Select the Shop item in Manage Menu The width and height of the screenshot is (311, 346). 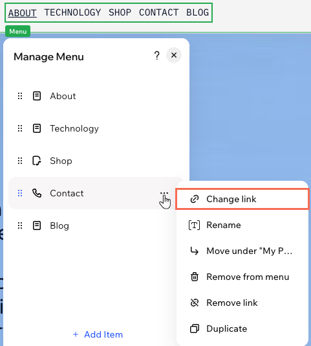(96, 161)
